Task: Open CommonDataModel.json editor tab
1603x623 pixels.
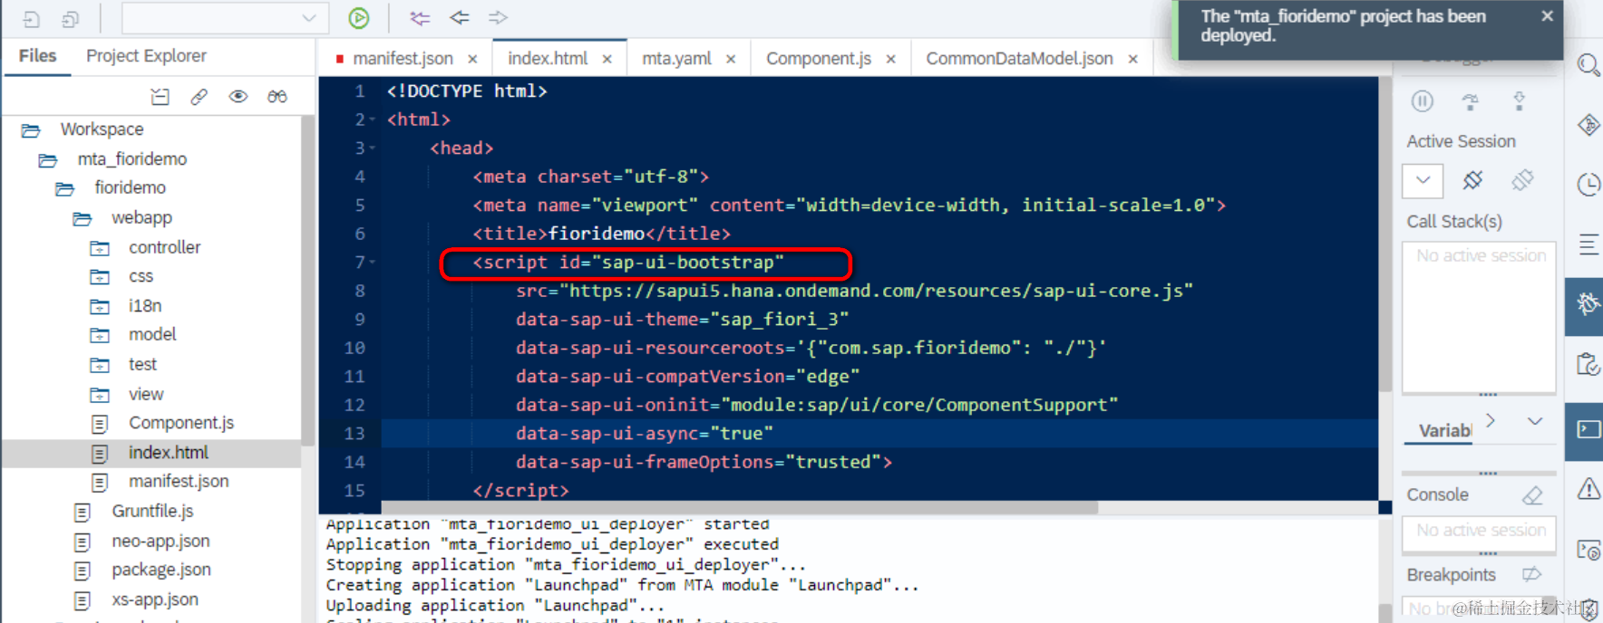Action: (x=1019, y=59)
